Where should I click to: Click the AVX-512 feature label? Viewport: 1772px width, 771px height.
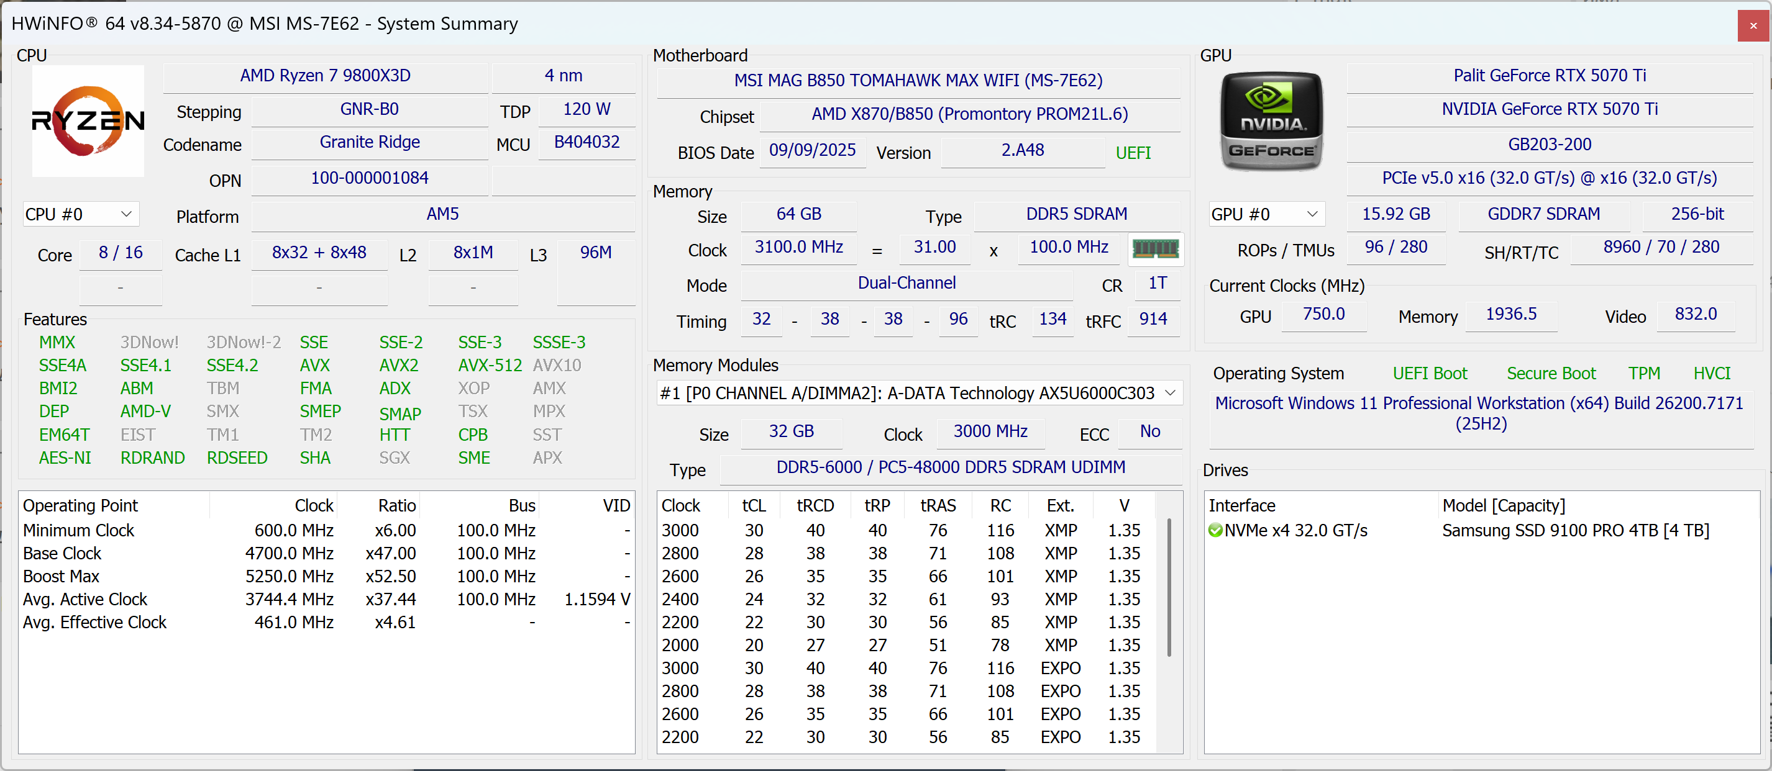click(490, 366)
